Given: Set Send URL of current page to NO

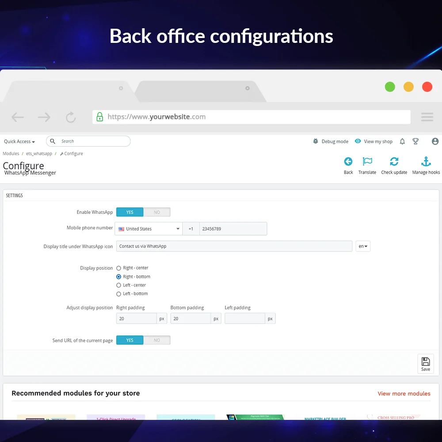Looking at the screenshot, I should (x=157, y=340).
